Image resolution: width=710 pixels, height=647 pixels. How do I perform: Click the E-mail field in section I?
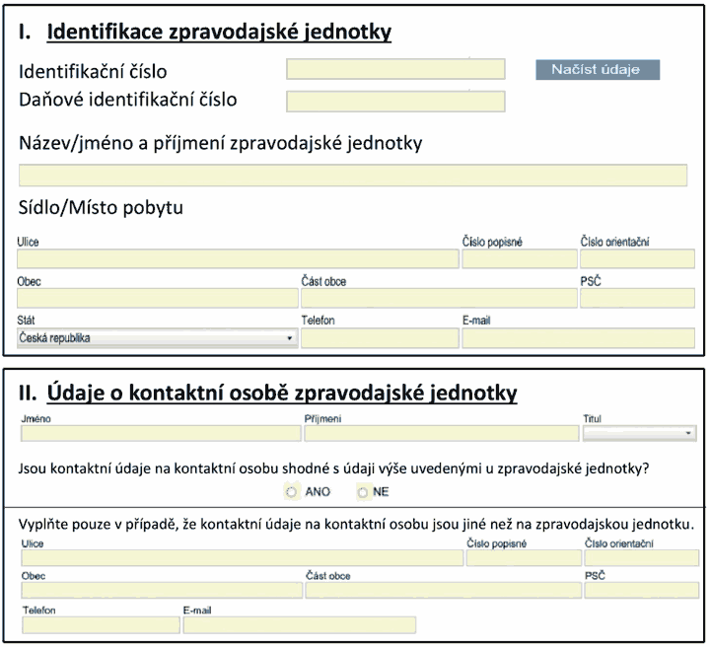pos(578,338)
